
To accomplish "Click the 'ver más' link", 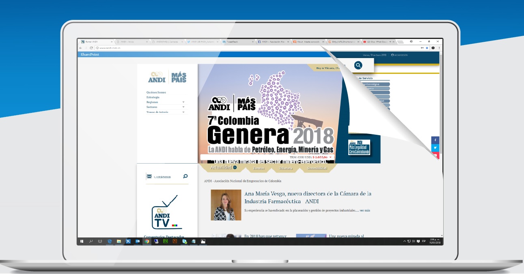I will pyautogui.click(x=365, y=211).
